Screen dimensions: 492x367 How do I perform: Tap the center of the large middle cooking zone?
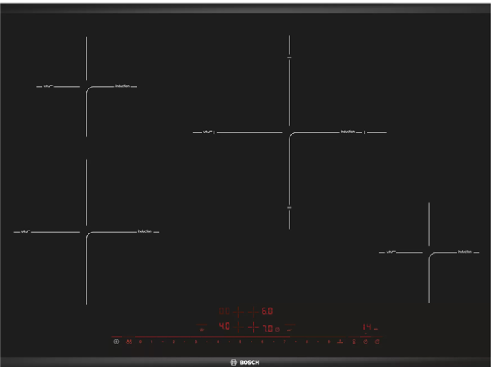coord(289,132)
